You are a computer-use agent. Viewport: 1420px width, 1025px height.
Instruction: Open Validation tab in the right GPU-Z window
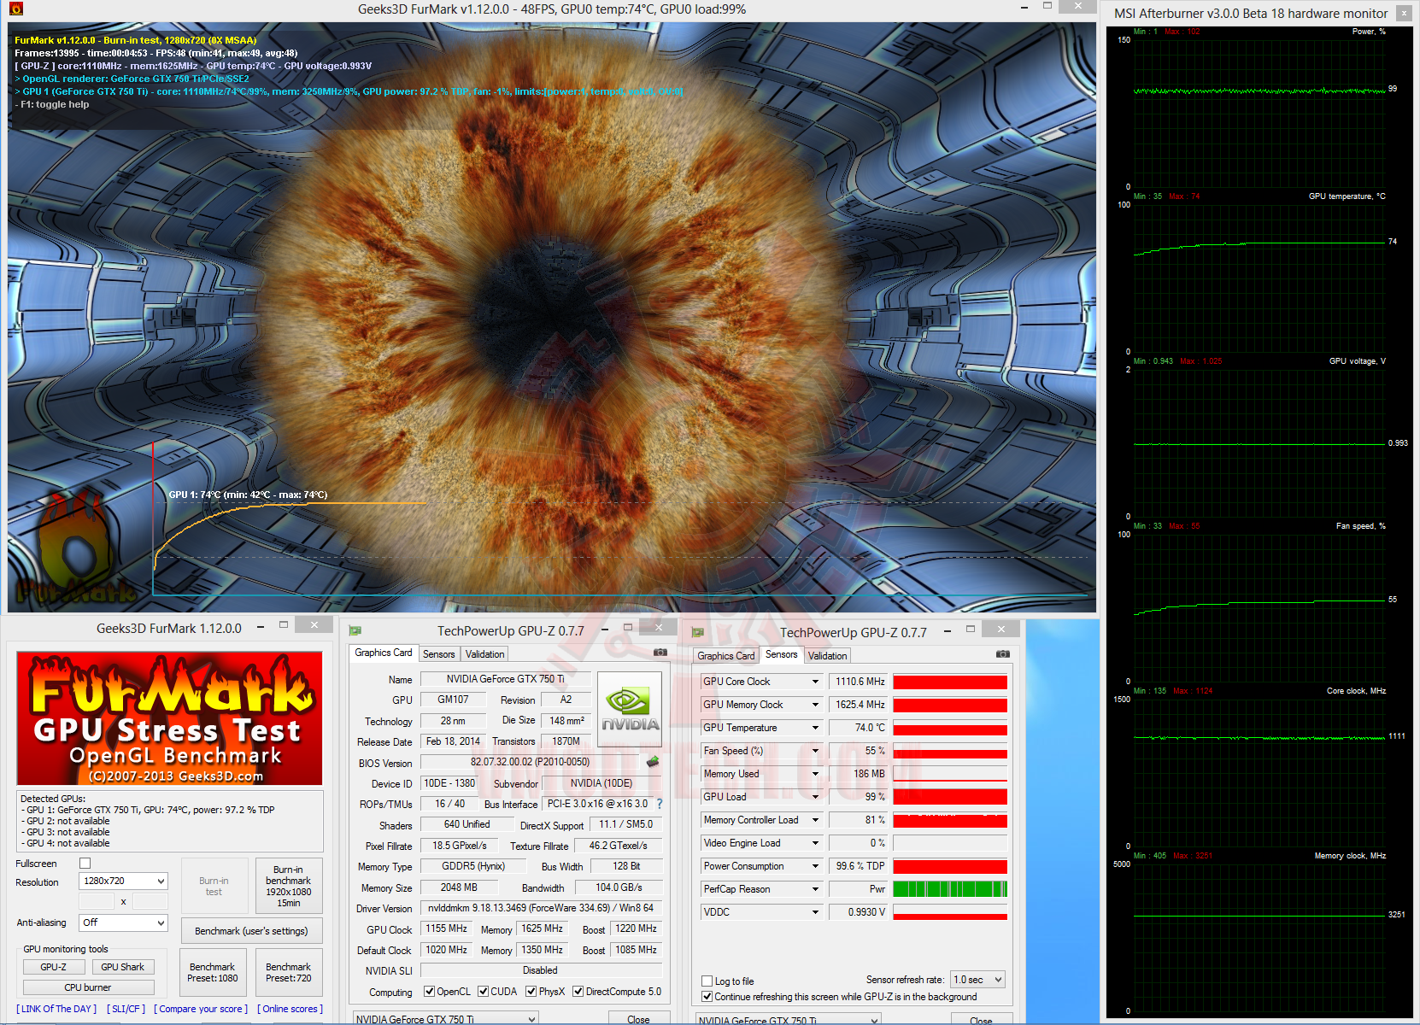point(827,656)
